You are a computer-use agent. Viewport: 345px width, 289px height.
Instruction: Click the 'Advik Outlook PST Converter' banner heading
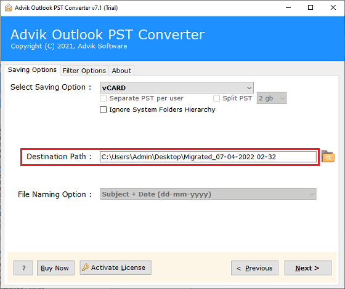pos(108,34)
